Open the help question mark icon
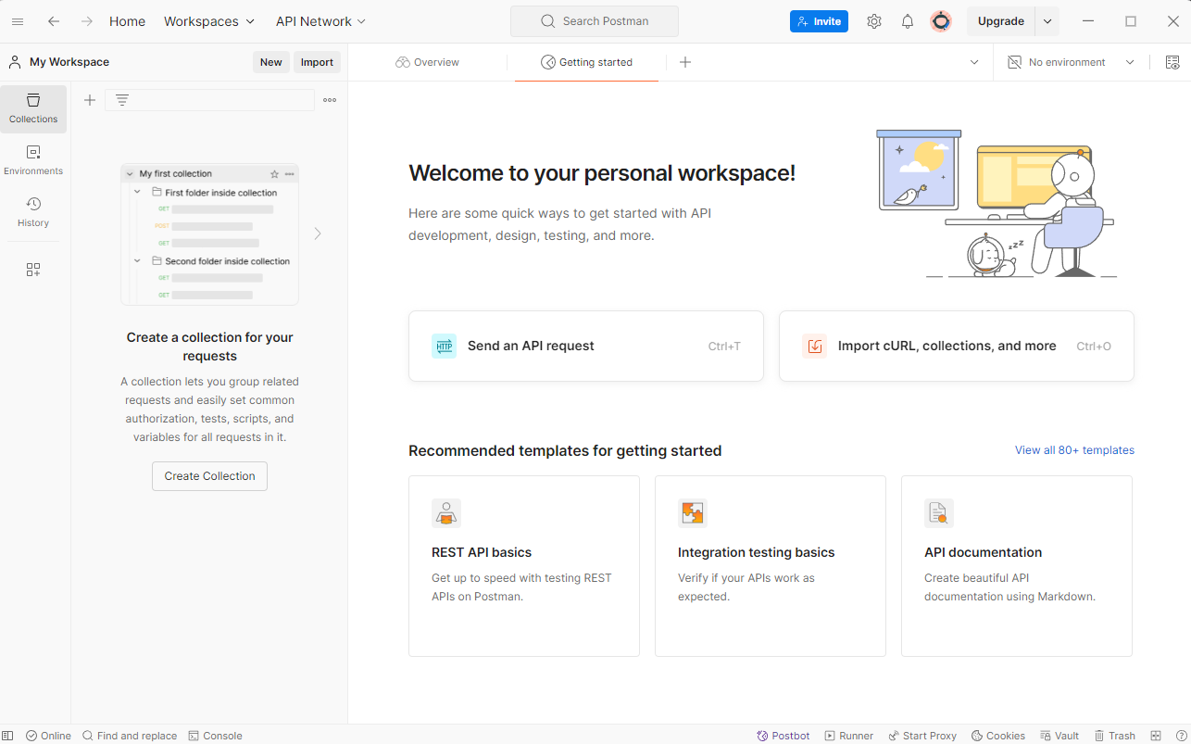 (1181, 736)
